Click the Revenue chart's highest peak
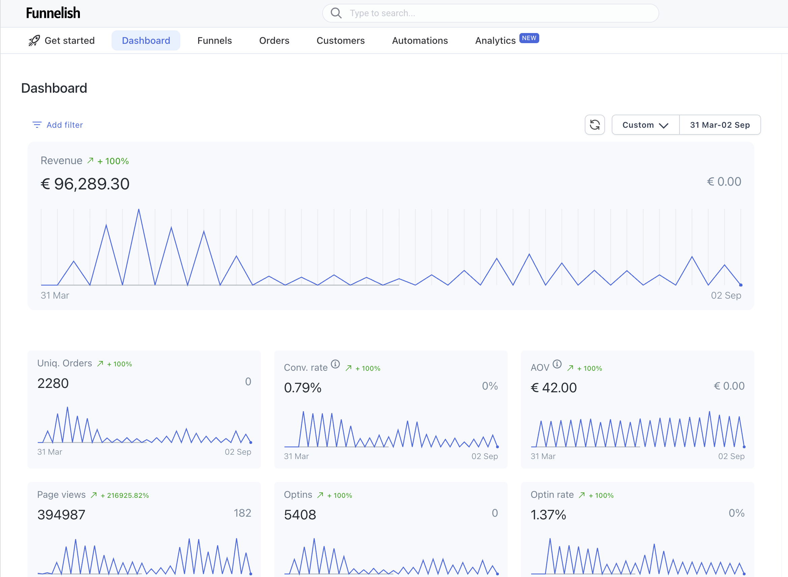Screen dimensions: 788x577 pyautogui.click(x=139, y=210)
